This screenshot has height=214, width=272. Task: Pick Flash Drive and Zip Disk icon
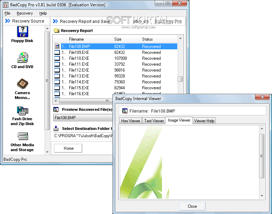(x=23, y=111)
